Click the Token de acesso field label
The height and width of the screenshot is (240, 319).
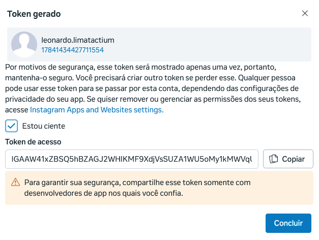33,142
